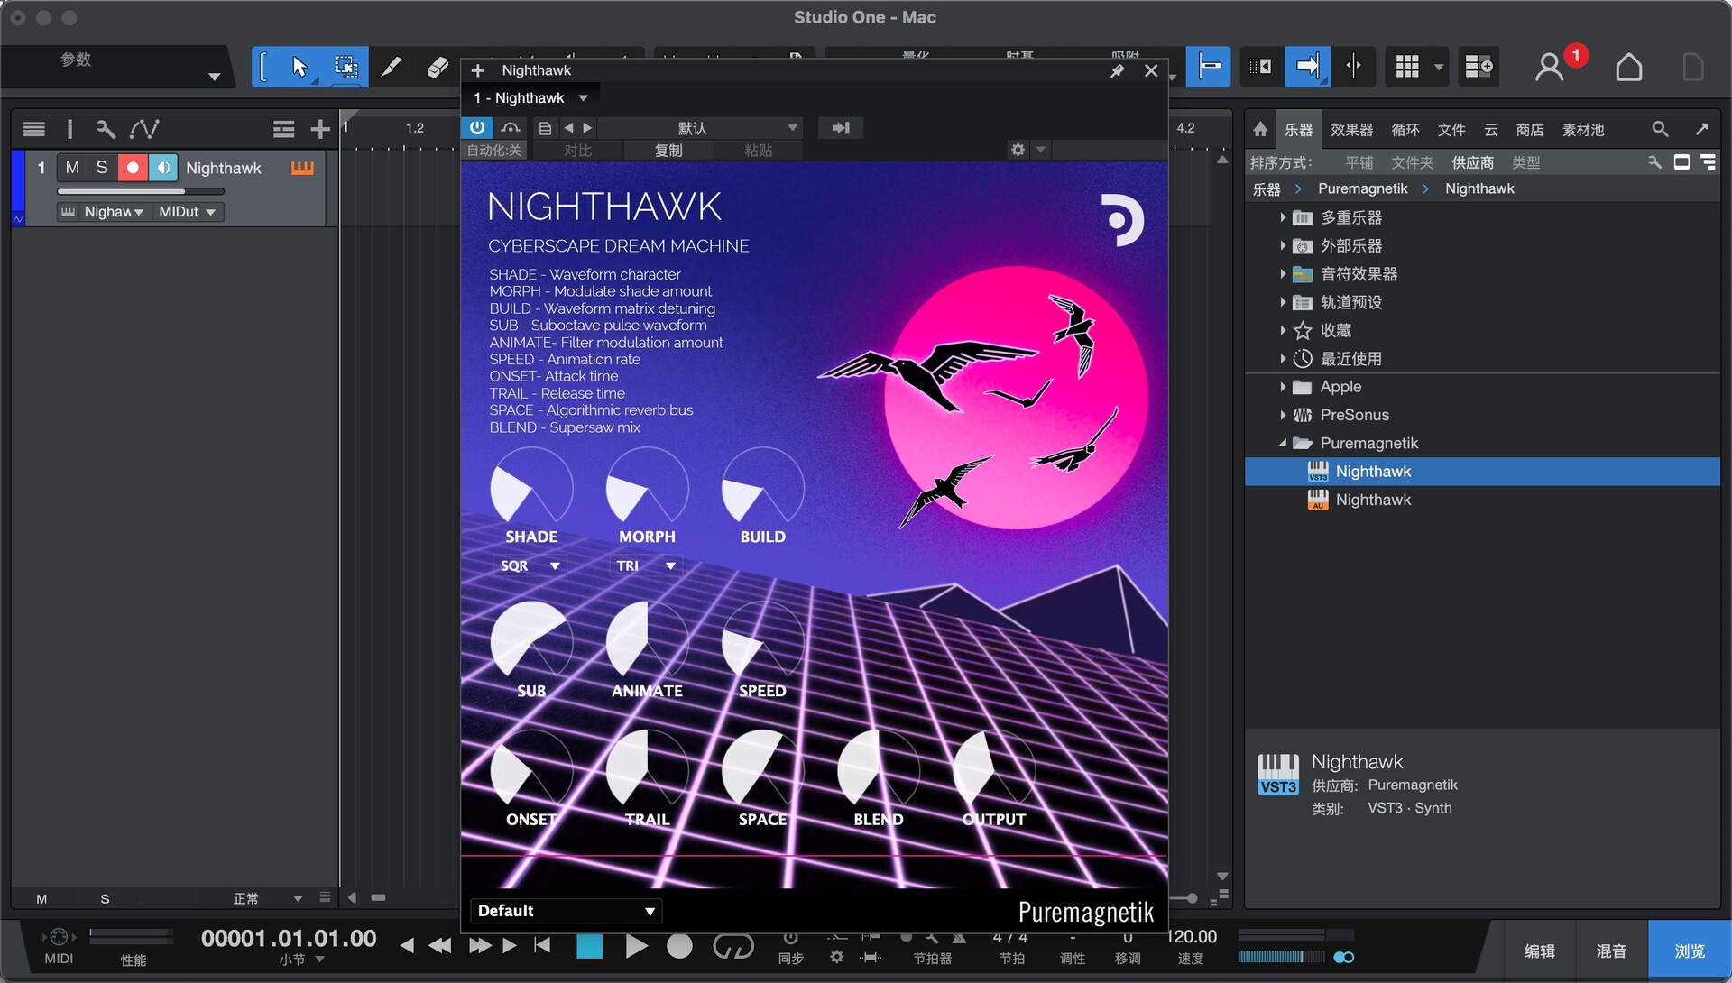Image resolution: width=1732 pixels, height=983 pixels.
Task: Click the 自动化:关 automation button
Action: coord(494,151)
